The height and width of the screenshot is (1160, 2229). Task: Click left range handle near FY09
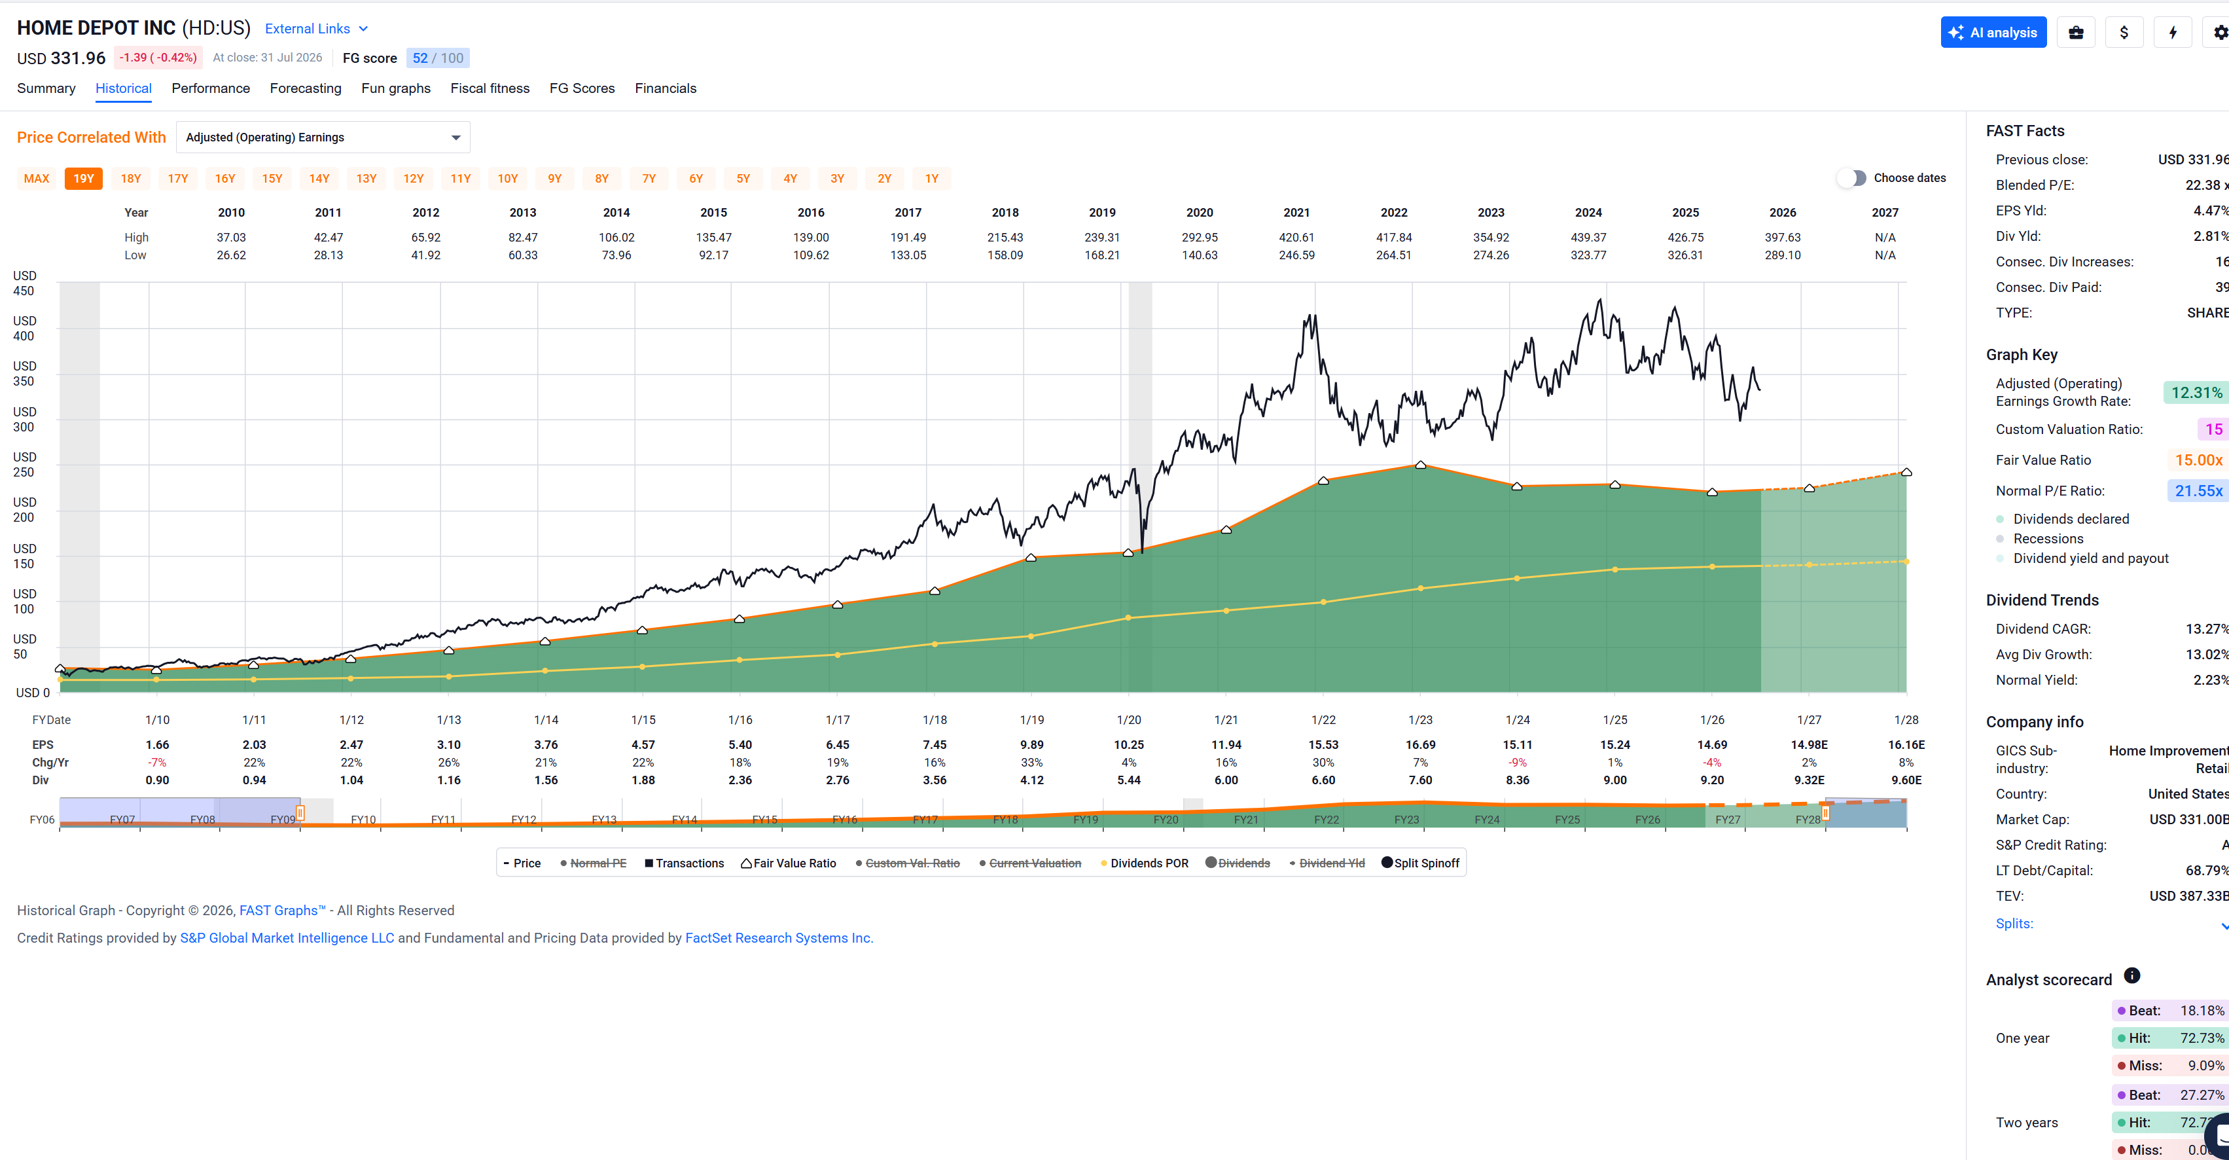pyautogui.click(x=300, y=813)
